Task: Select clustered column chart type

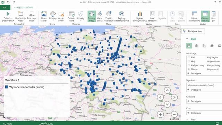Action: click(x=197, y=45)
